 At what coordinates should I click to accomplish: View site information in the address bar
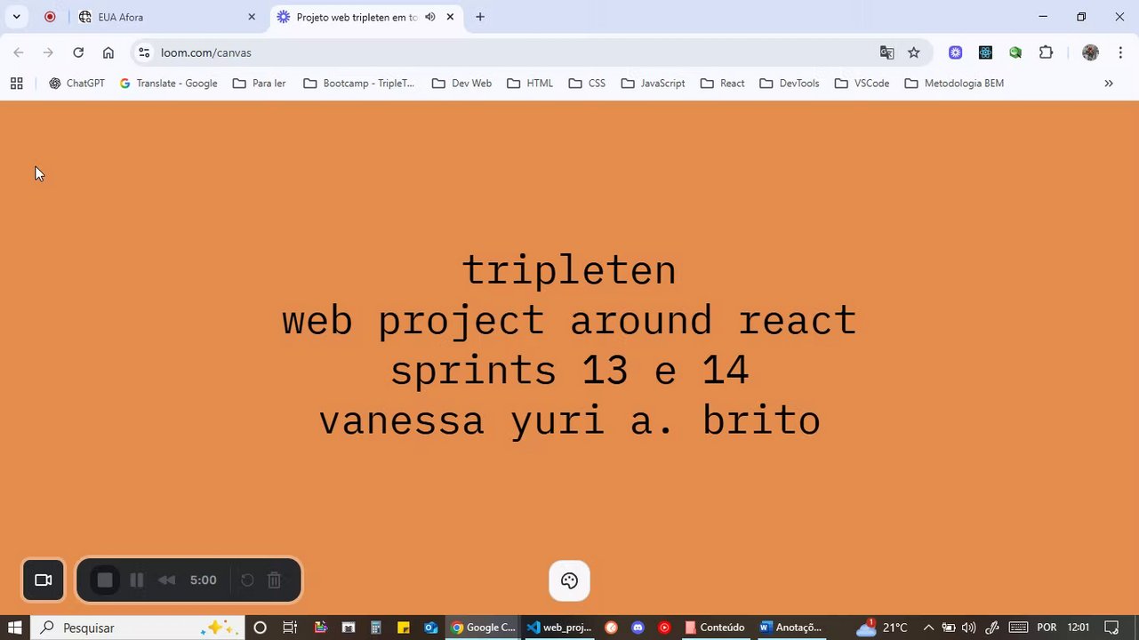[x=144, y=52]
